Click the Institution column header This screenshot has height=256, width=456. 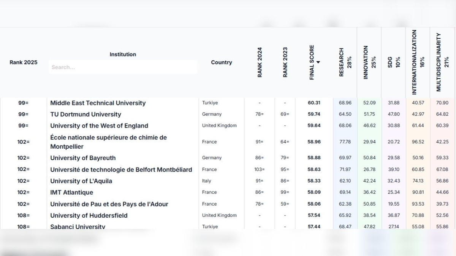[x=123, y=54]
